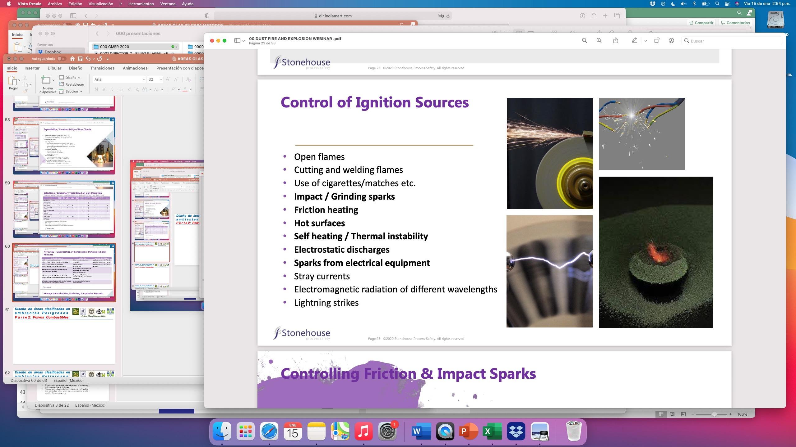796x447 pixels.
Task: Show the Markup toolbar
Action: tap(671, 41)
